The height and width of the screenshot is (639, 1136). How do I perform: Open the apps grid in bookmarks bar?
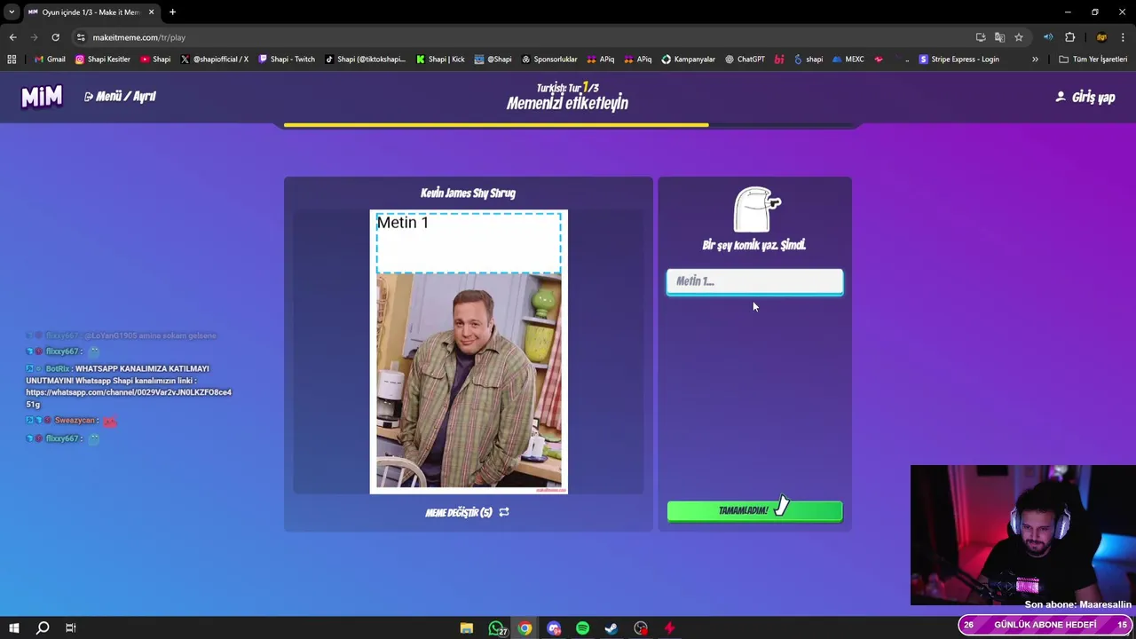pos(12,59)
